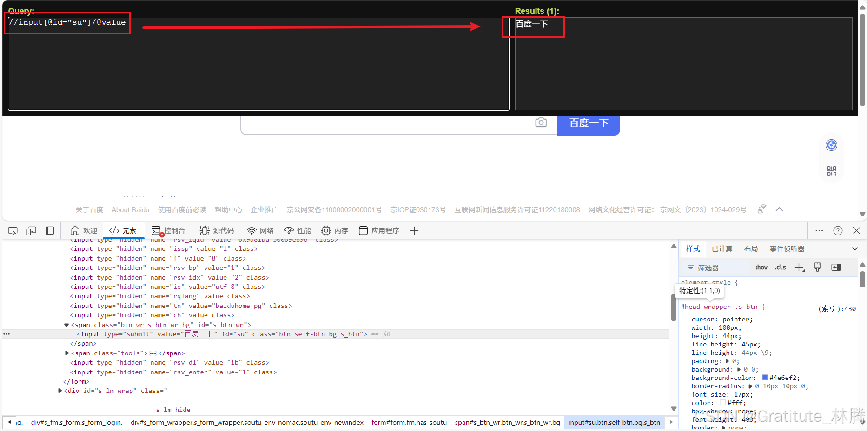Click the 百度一下 search button
Screen dimensions: 867x431
pos(588,123)
